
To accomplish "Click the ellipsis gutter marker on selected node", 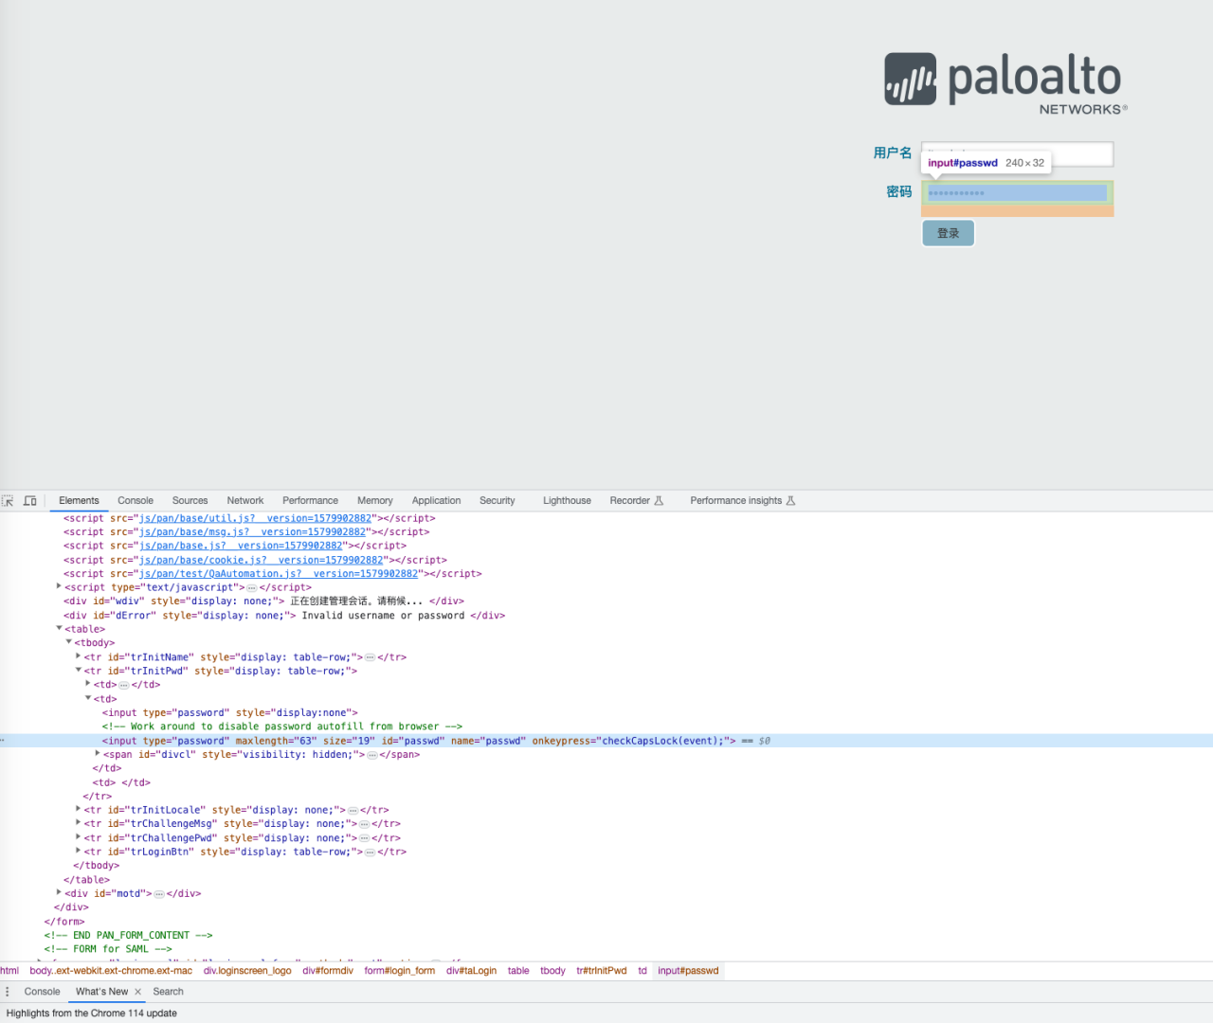I will pyautogui.click(x=3, y=741).
